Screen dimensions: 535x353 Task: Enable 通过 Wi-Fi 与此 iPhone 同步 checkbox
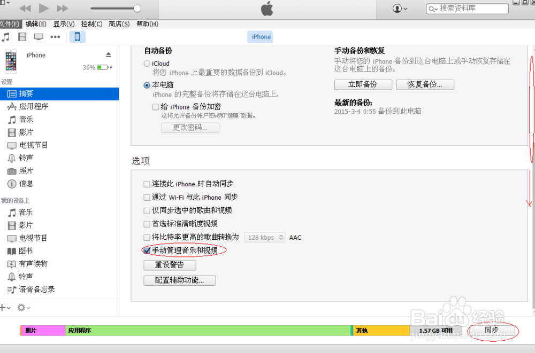[147, 197]
